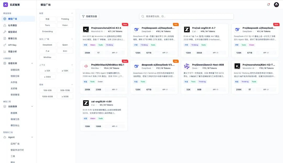Toggle the Thinking tag filter

point(65,19)
